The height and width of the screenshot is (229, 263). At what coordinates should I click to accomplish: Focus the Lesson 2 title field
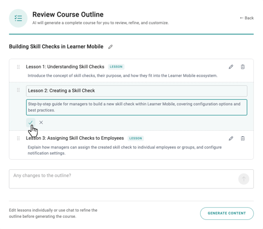(137, 91)
